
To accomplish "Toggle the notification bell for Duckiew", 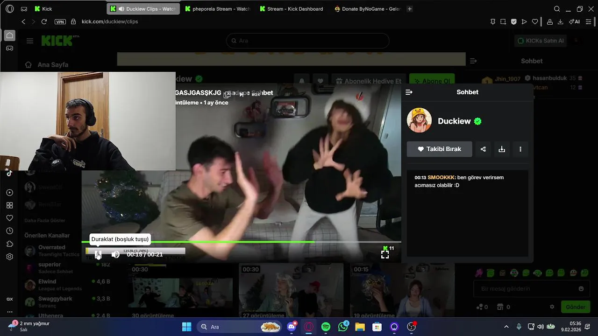I will [x=302, y=81].
